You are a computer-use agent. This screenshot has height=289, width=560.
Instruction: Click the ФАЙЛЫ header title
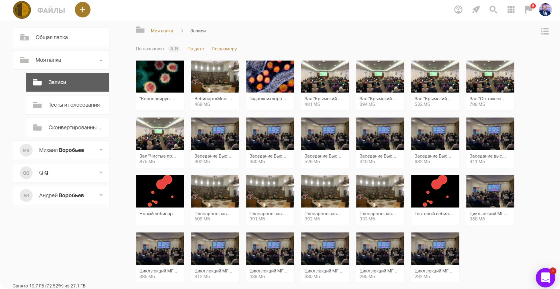tap(51, 10)
